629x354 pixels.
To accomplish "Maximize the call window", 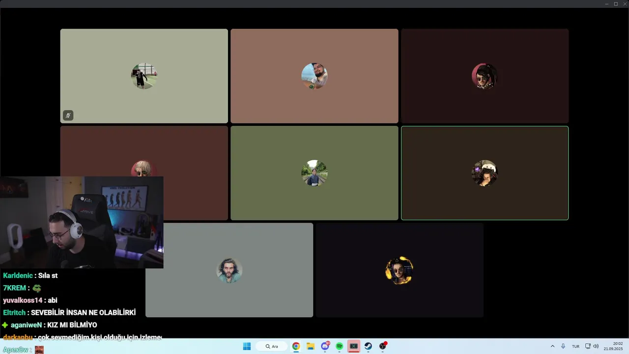I will pyautogui.click(x=616, y=4).
